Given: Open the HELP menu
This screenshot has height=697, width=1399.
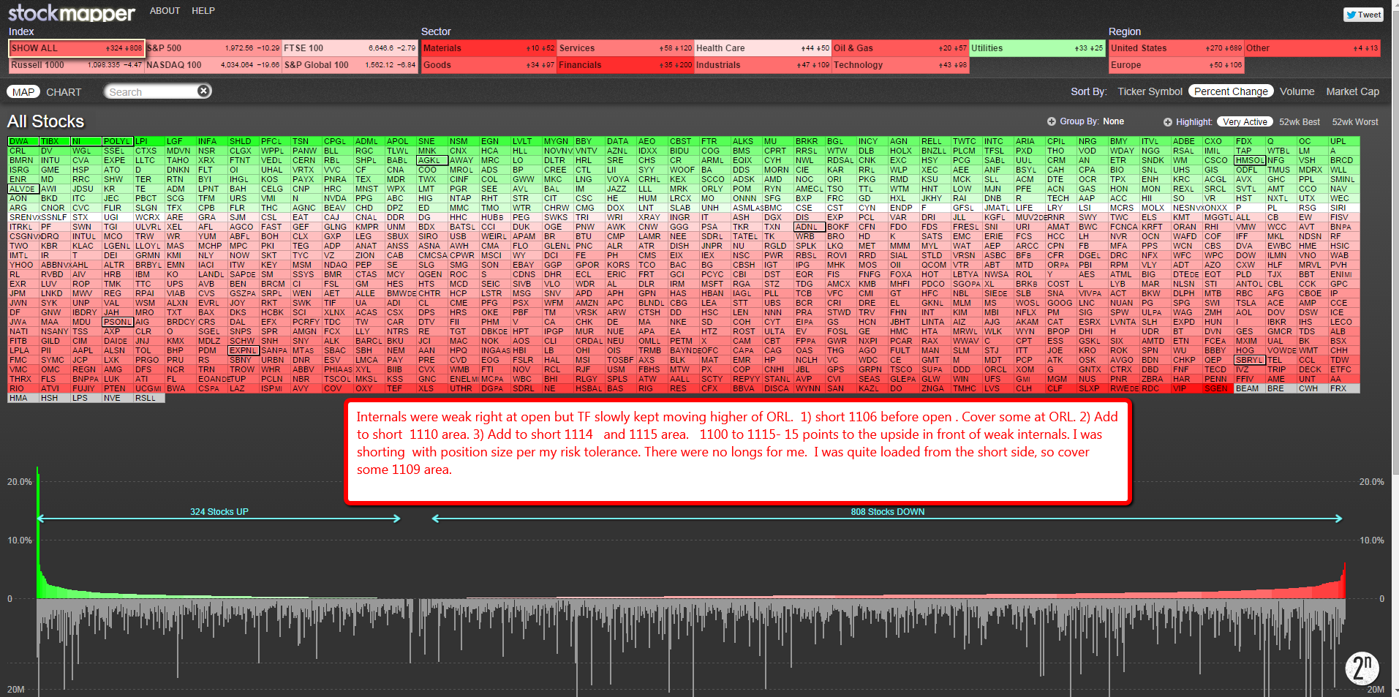Looking at the screenshot, I should pos(203,11).
